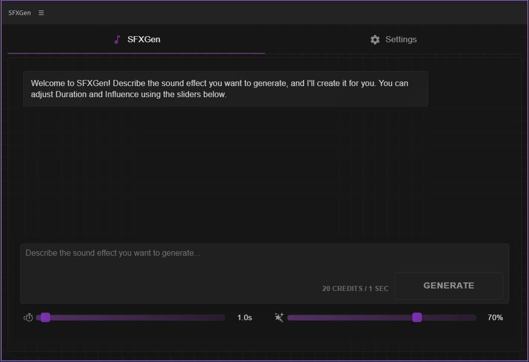Click the SFXGen panel title text

tap(20, 13)
